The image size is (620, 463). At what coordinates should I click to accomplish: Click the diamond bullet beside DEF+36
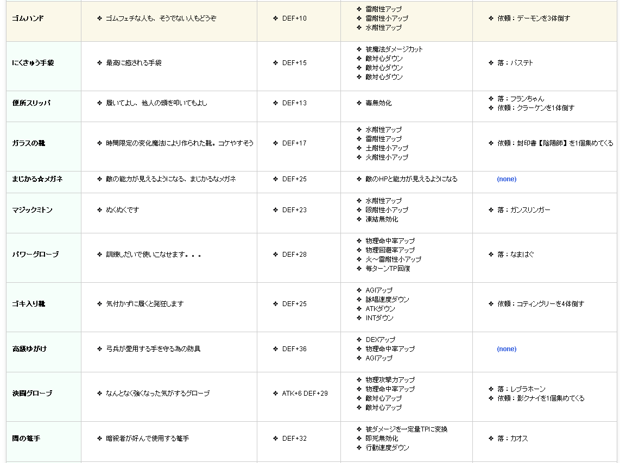pos(275,349)
